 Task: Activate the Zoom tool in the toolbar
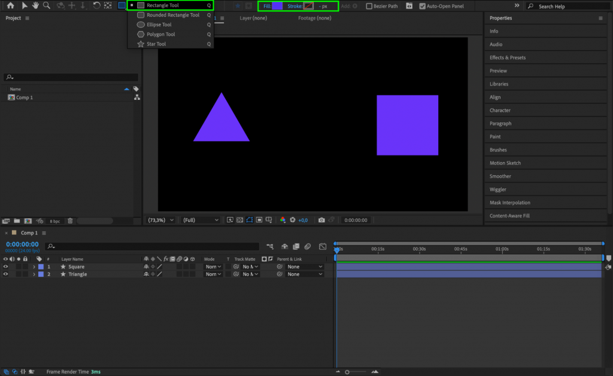pos(47,5)
